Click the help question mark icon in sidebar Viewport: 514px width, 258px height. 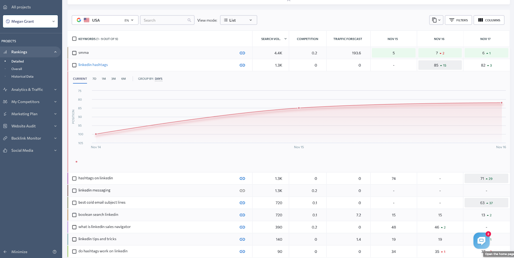pyautogui.click(x=55, y=252)
